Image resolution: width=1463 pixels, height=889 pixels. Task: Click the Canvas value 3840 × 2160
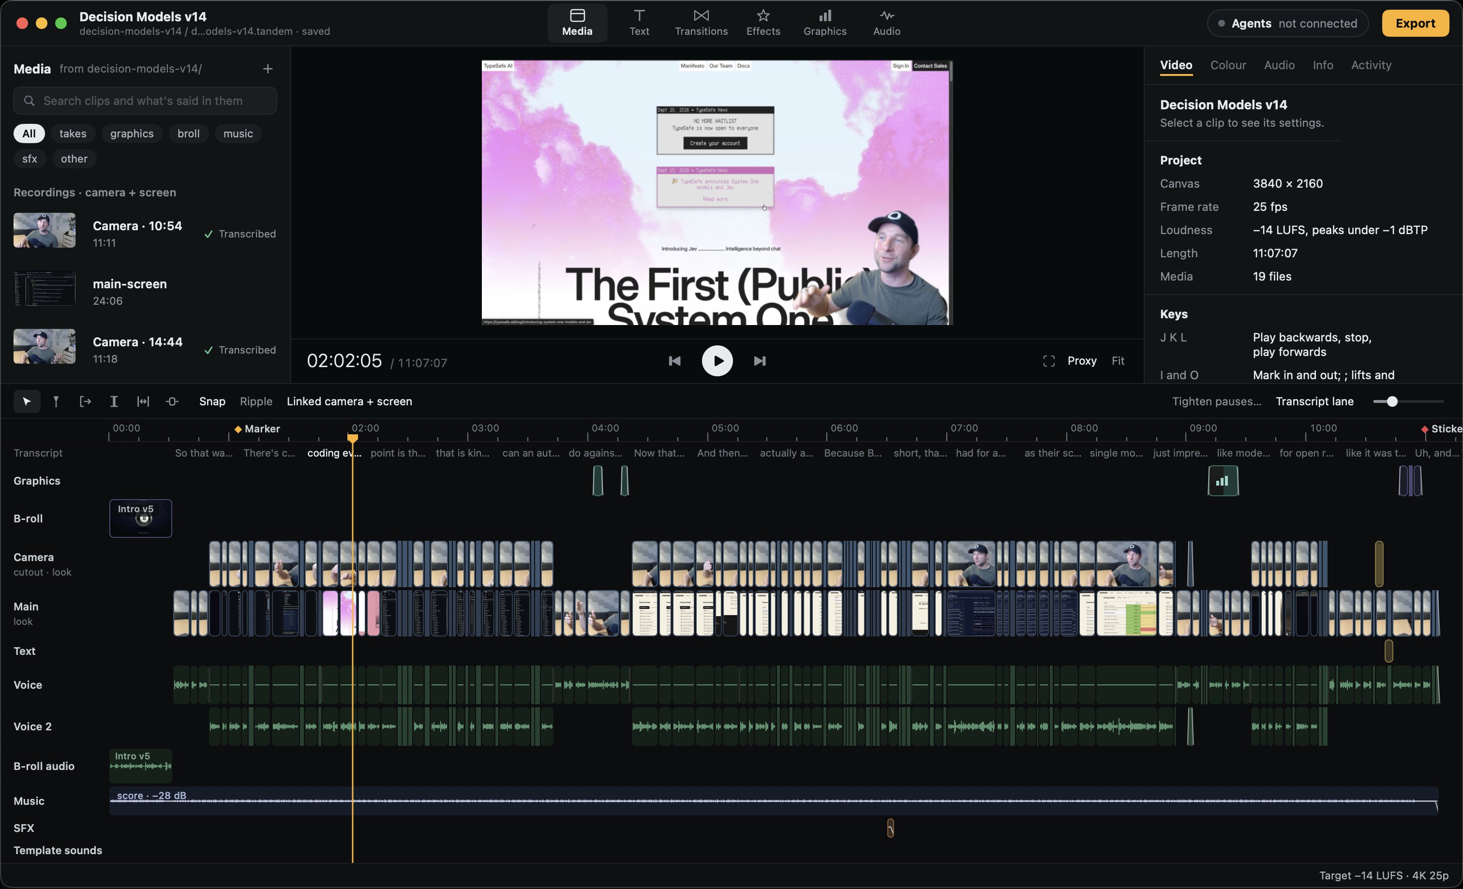[1287, 184]
